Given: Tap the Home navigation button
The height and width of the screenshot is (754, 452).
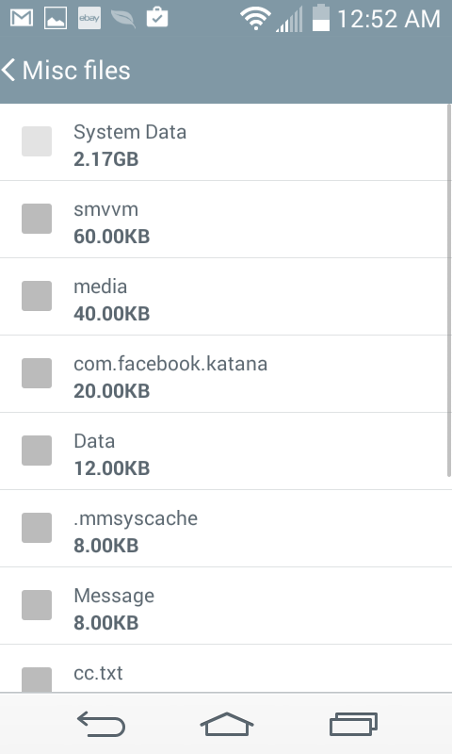Looking at the screenshot, I should 227,724.
